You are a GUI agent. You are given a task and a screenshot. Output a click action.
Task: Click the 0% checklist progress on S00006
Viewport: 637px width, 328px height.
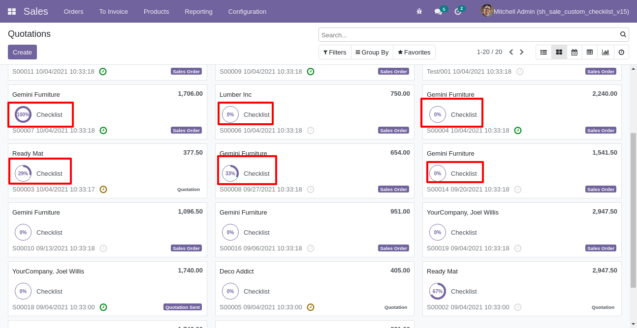tap(230, 114)
